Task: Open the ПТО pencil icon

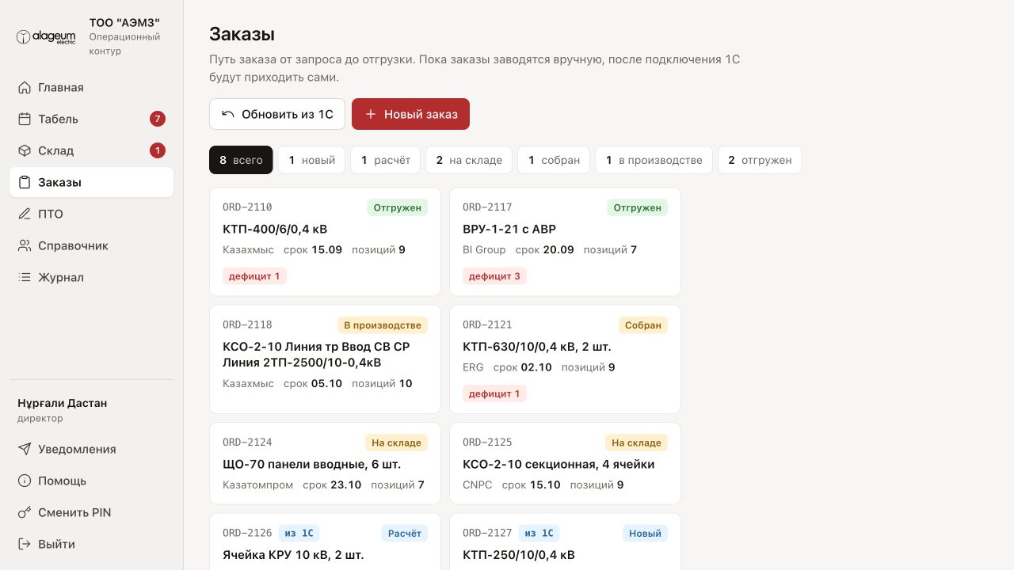Action: click(25, 214)
